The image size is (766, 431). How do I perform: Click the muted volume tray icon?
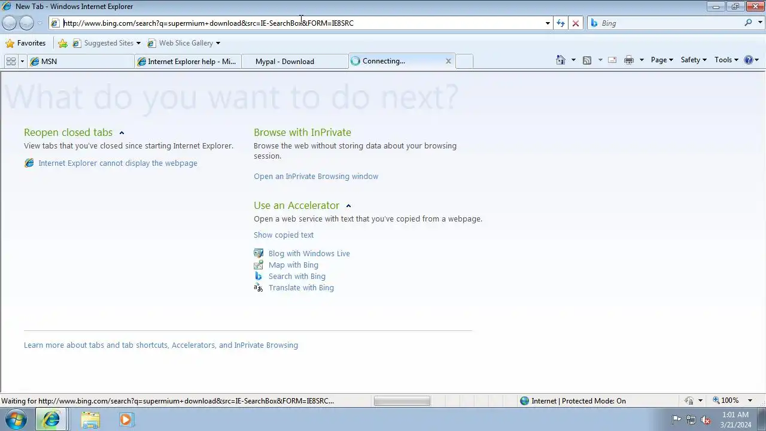pyautogui.click(x=706, y=420)
